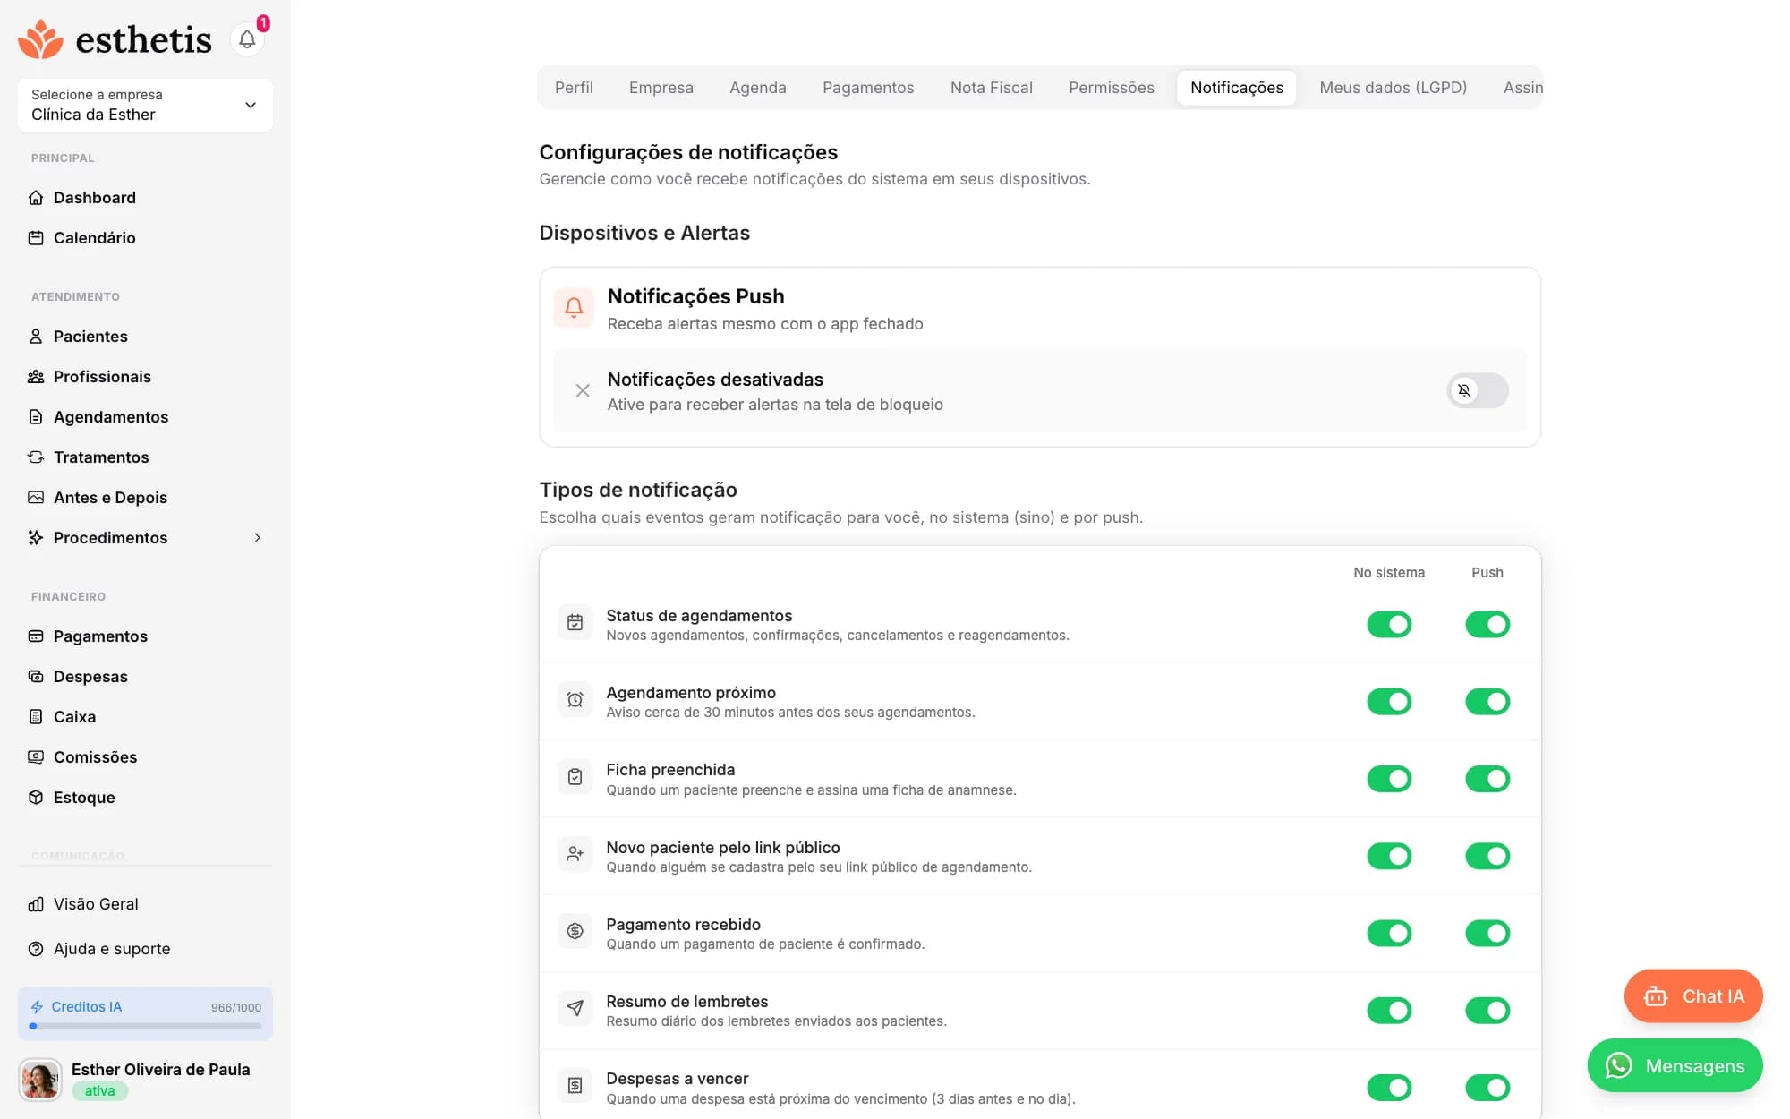Switch to the Perfil tab
Image resolution: width=1790 pixels, height=1119 pixels.
pyautogui.click(x=574, y=88)
